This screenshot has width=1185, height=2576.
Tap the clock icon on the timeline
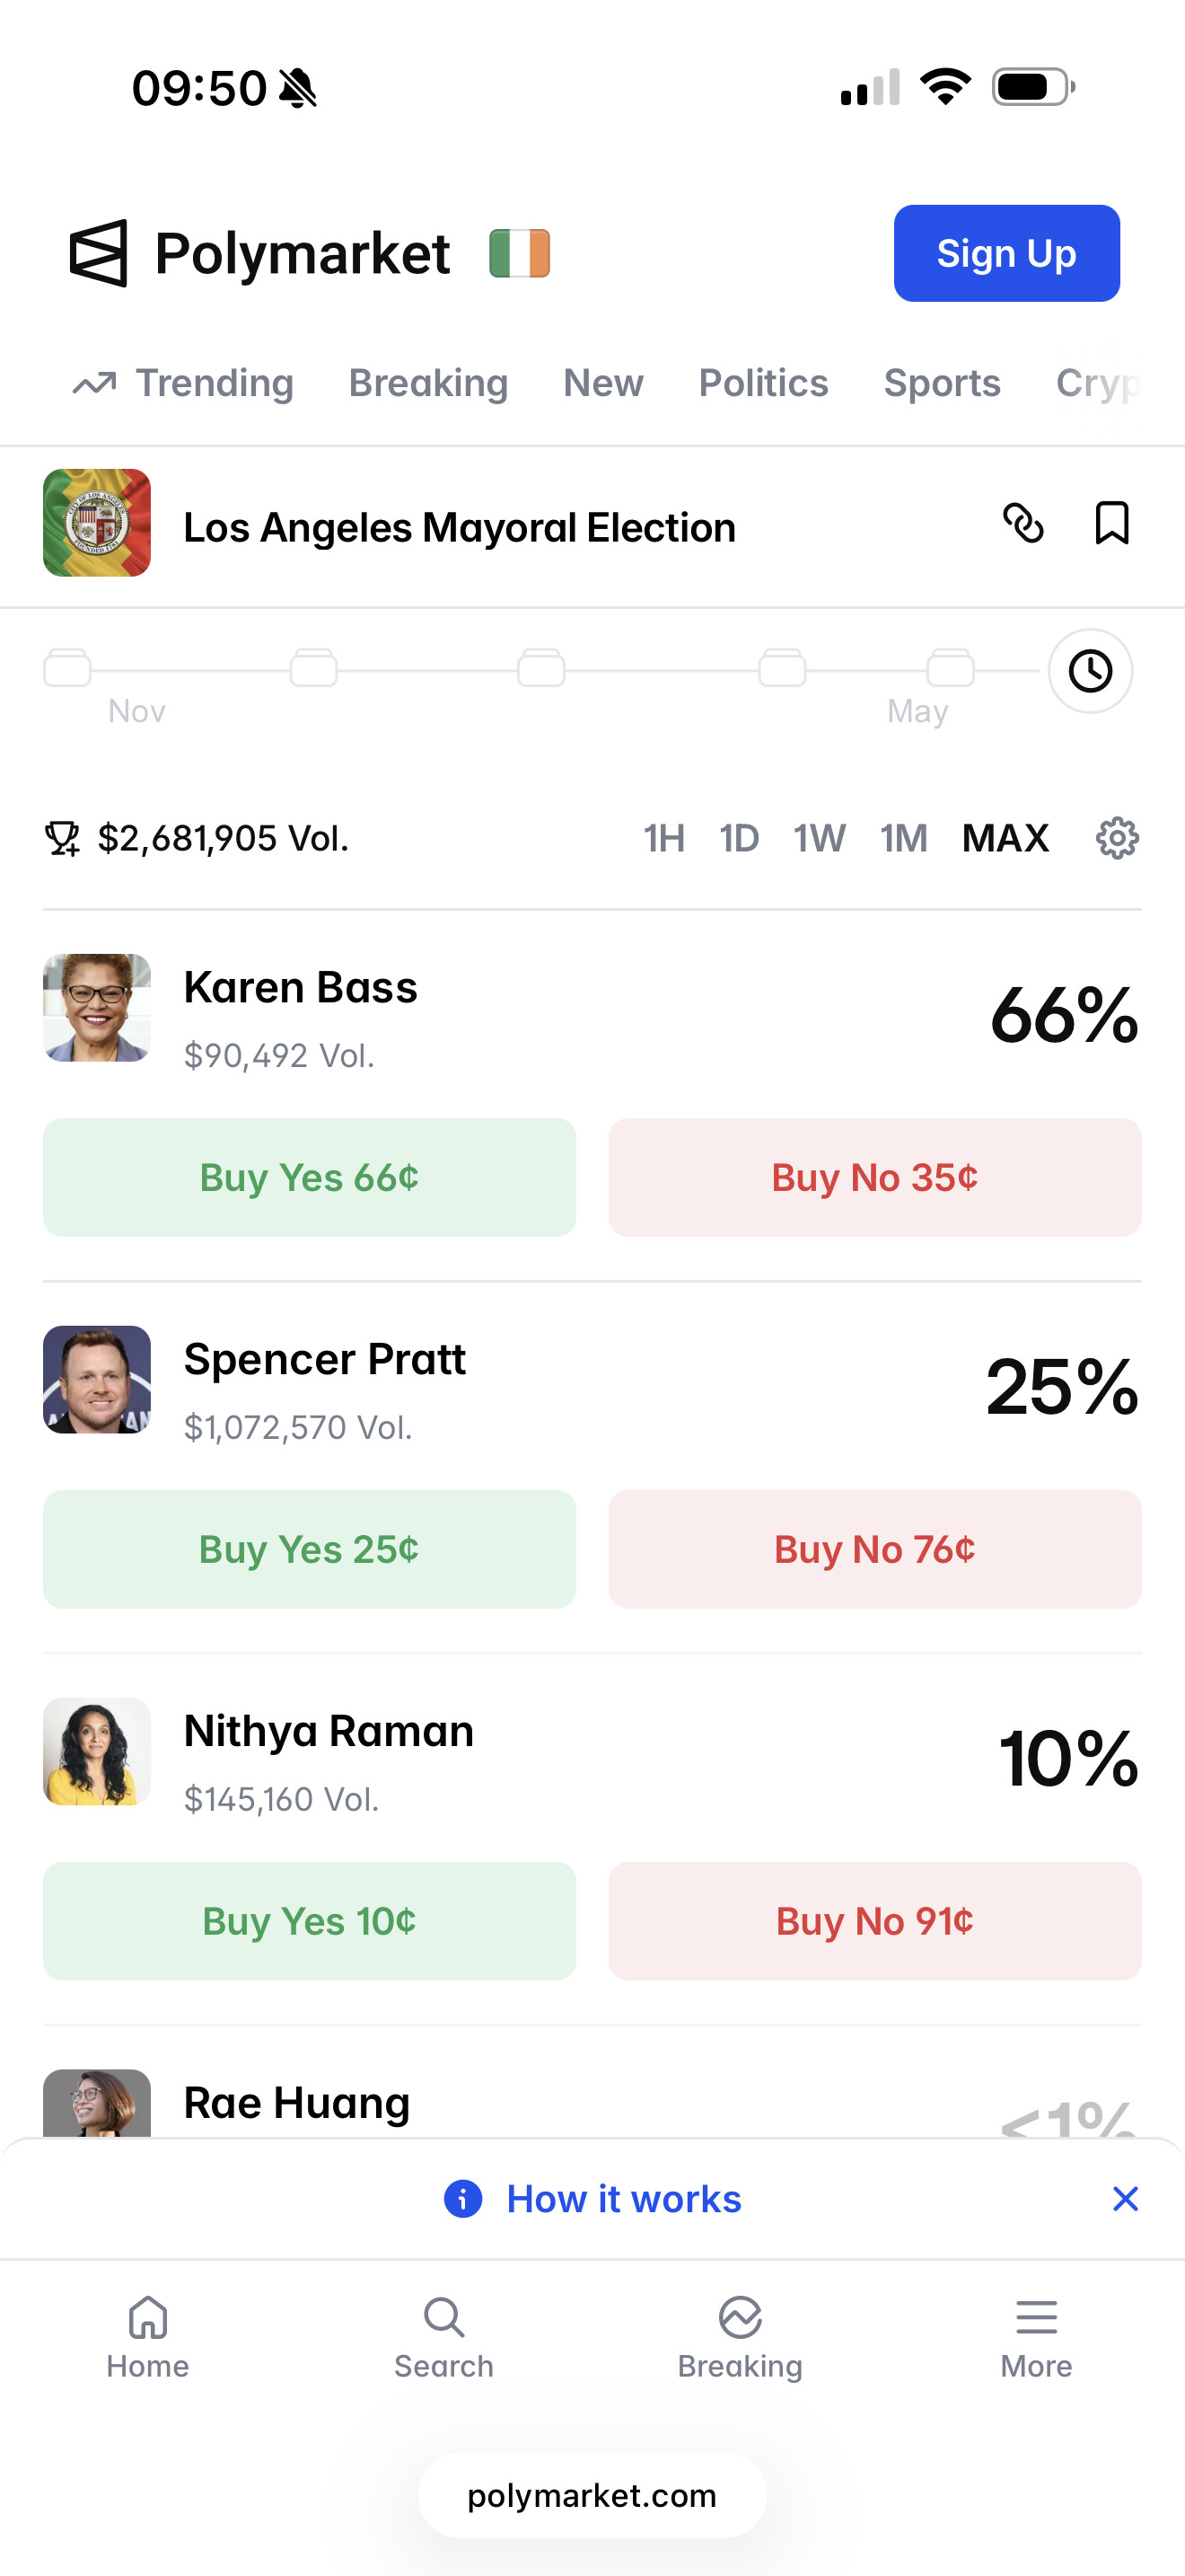(1090, 670)
